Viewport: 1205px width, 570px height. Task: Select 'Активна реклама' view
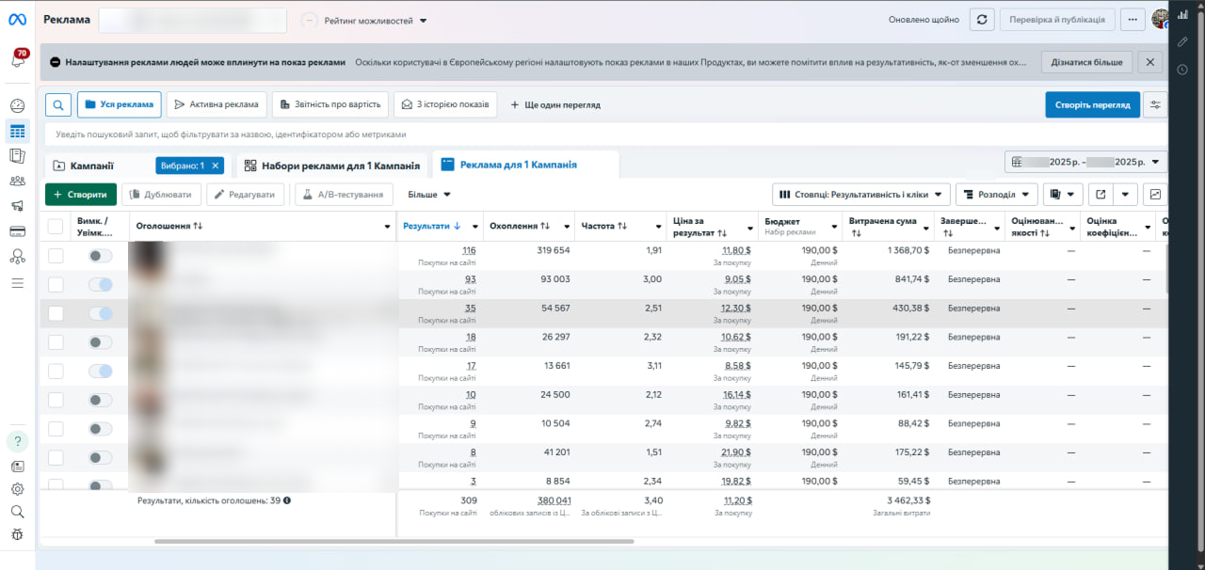tap(217, 104)
